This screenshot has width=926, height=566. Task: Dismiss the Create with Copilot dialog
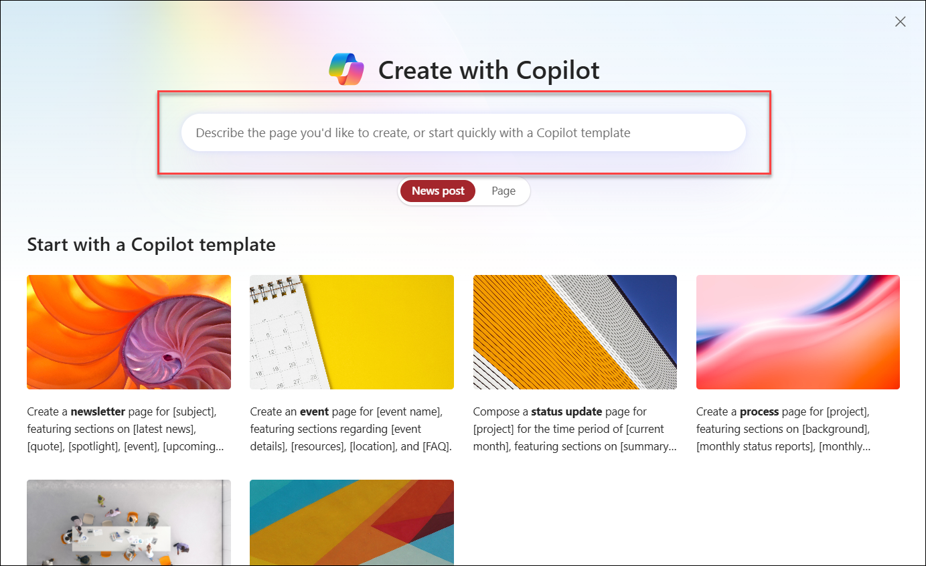click(x=900, y=21)
